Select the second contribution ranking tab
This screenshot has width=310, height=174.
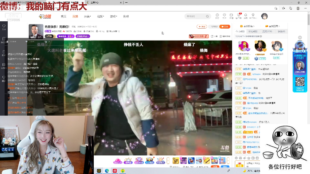[x=253, y=31]
